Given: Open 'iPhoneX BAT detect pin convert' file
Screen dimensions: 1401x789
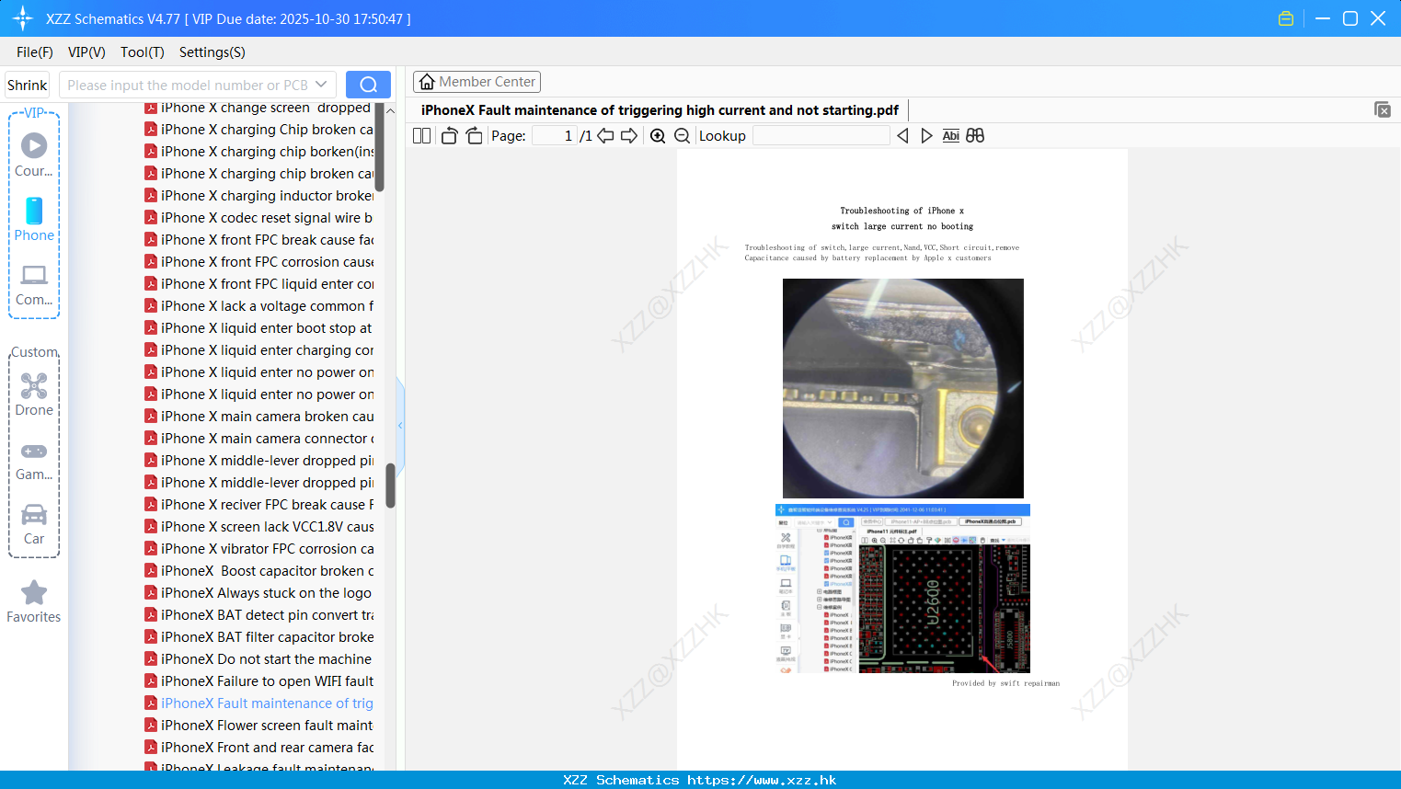Looking at the screenshot, I should (x=259, y=615).
